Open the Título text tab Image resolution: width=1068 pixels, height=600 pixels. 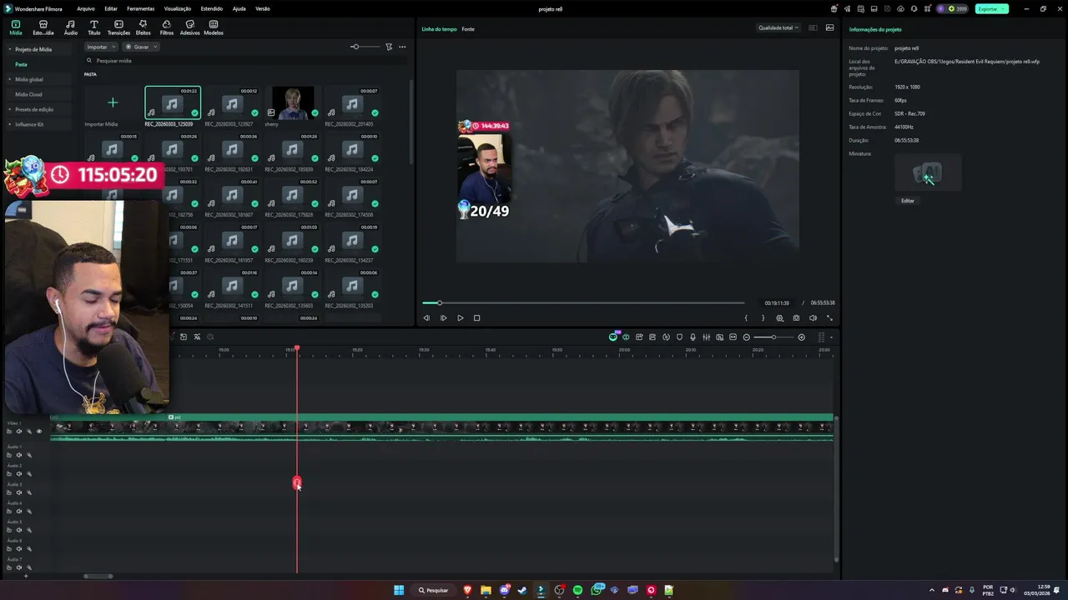(94, 27)
